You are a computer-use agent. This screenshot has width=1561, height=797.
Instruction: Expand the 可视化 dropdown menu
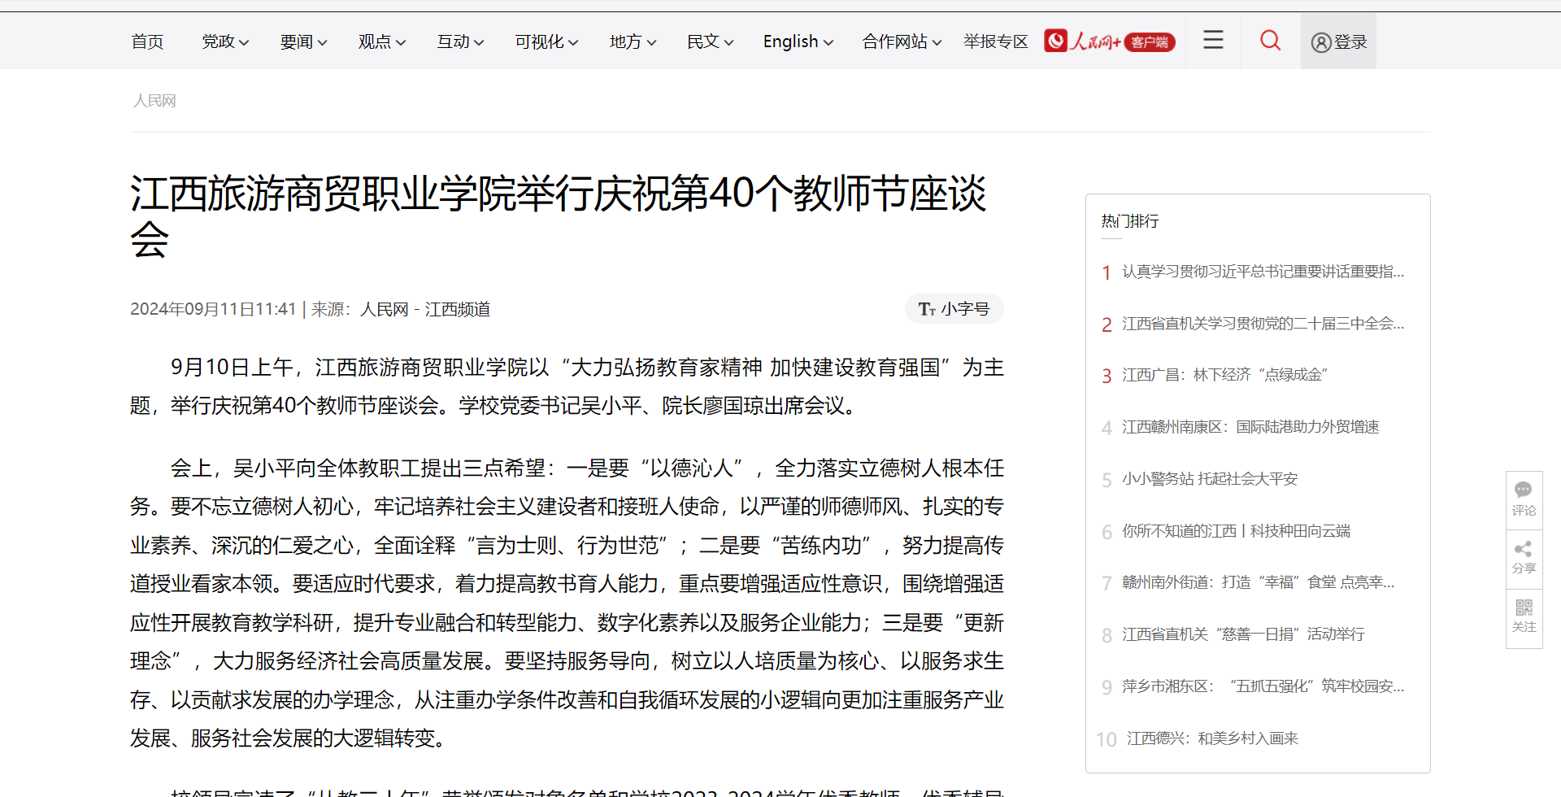(x=546, y=41)
